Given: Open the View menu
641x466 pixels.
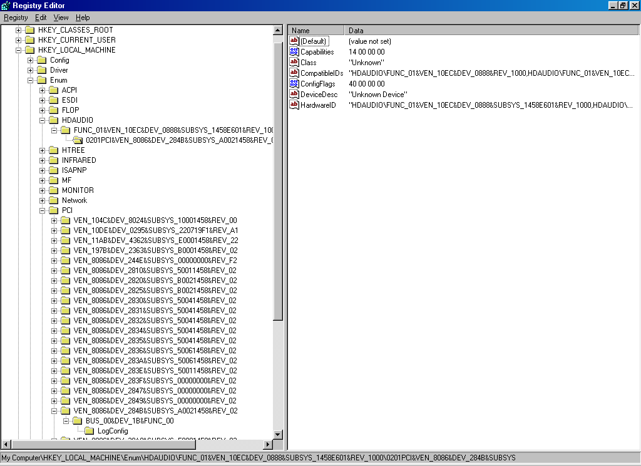Looking at the screenshot, I should tap(61, 18).
